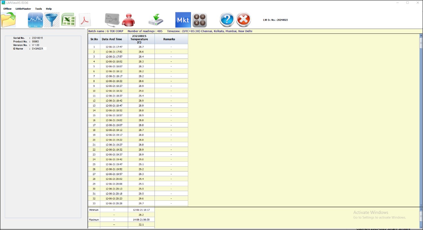Open a saved data file
Image resolution: width=423 pixels, height=230 pixels.
[8, 19]
